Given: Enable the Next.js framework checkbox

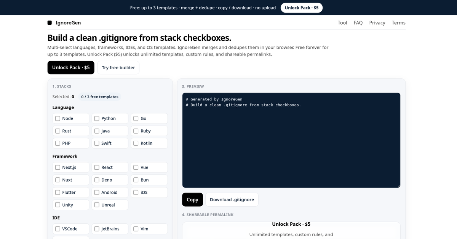Looking at the screenshot, I should coord(58,167).
